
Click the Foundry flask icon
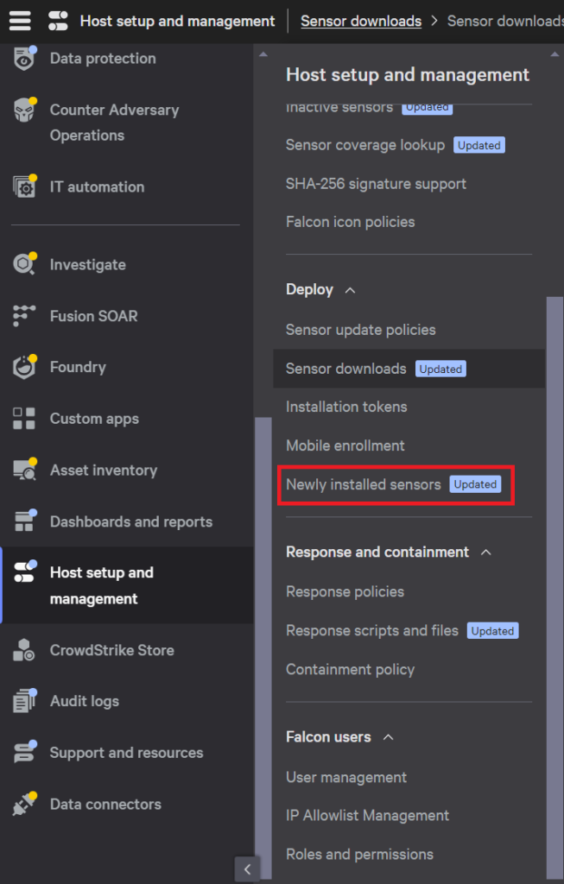pyautogui.click(x=24, y=367)
